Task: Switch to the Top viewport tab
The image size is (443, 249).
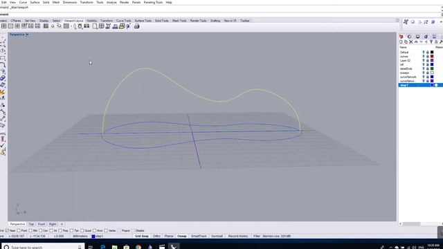Action: coord(31,224)
